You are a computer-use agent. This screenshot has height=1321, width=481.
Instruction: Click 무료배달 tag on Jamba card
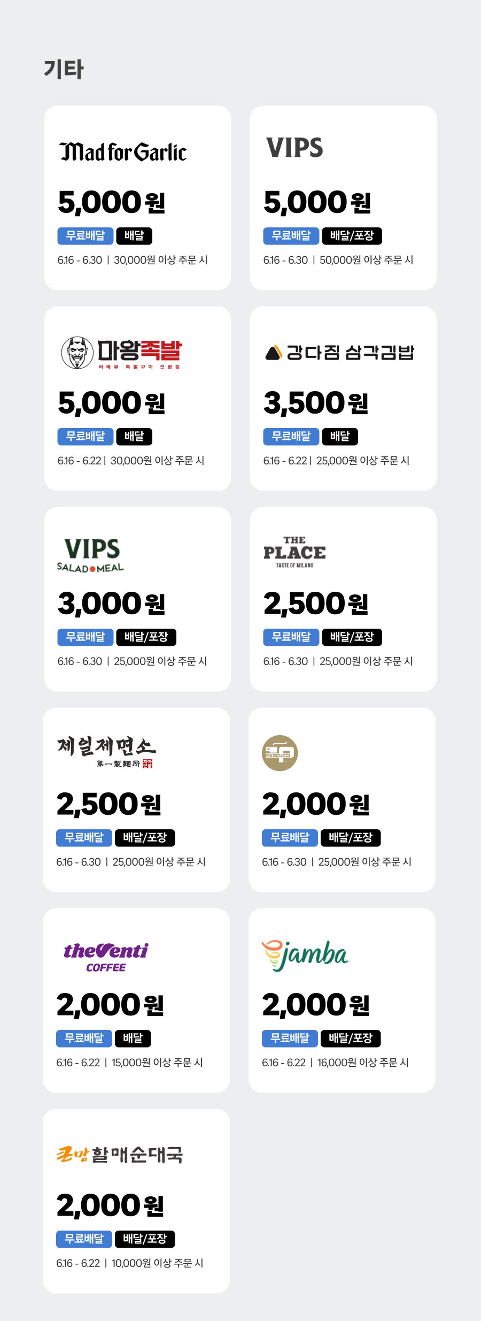pos(290,1039)
